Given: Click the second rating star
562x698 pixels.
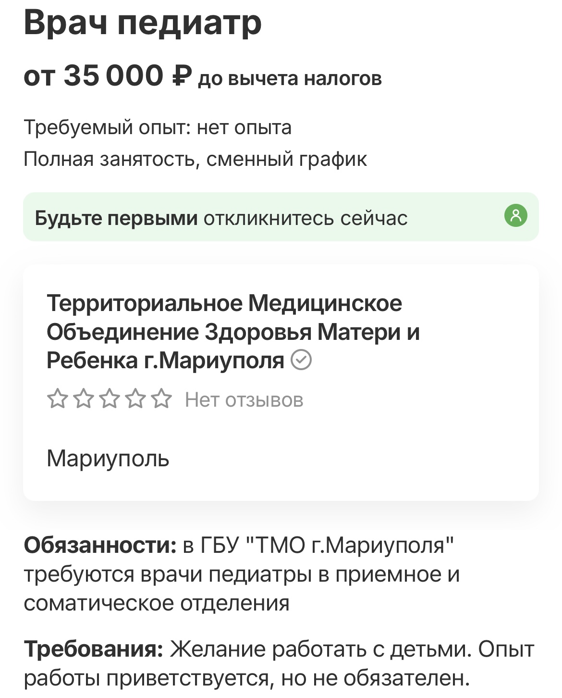Looking at the screenshot, I should tap(84, 399).
